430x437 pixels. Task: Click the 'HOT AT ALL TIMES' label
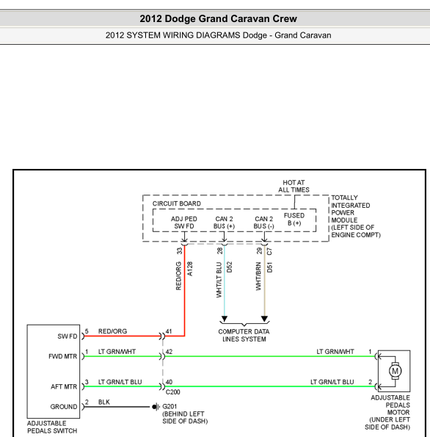(294, 186)
